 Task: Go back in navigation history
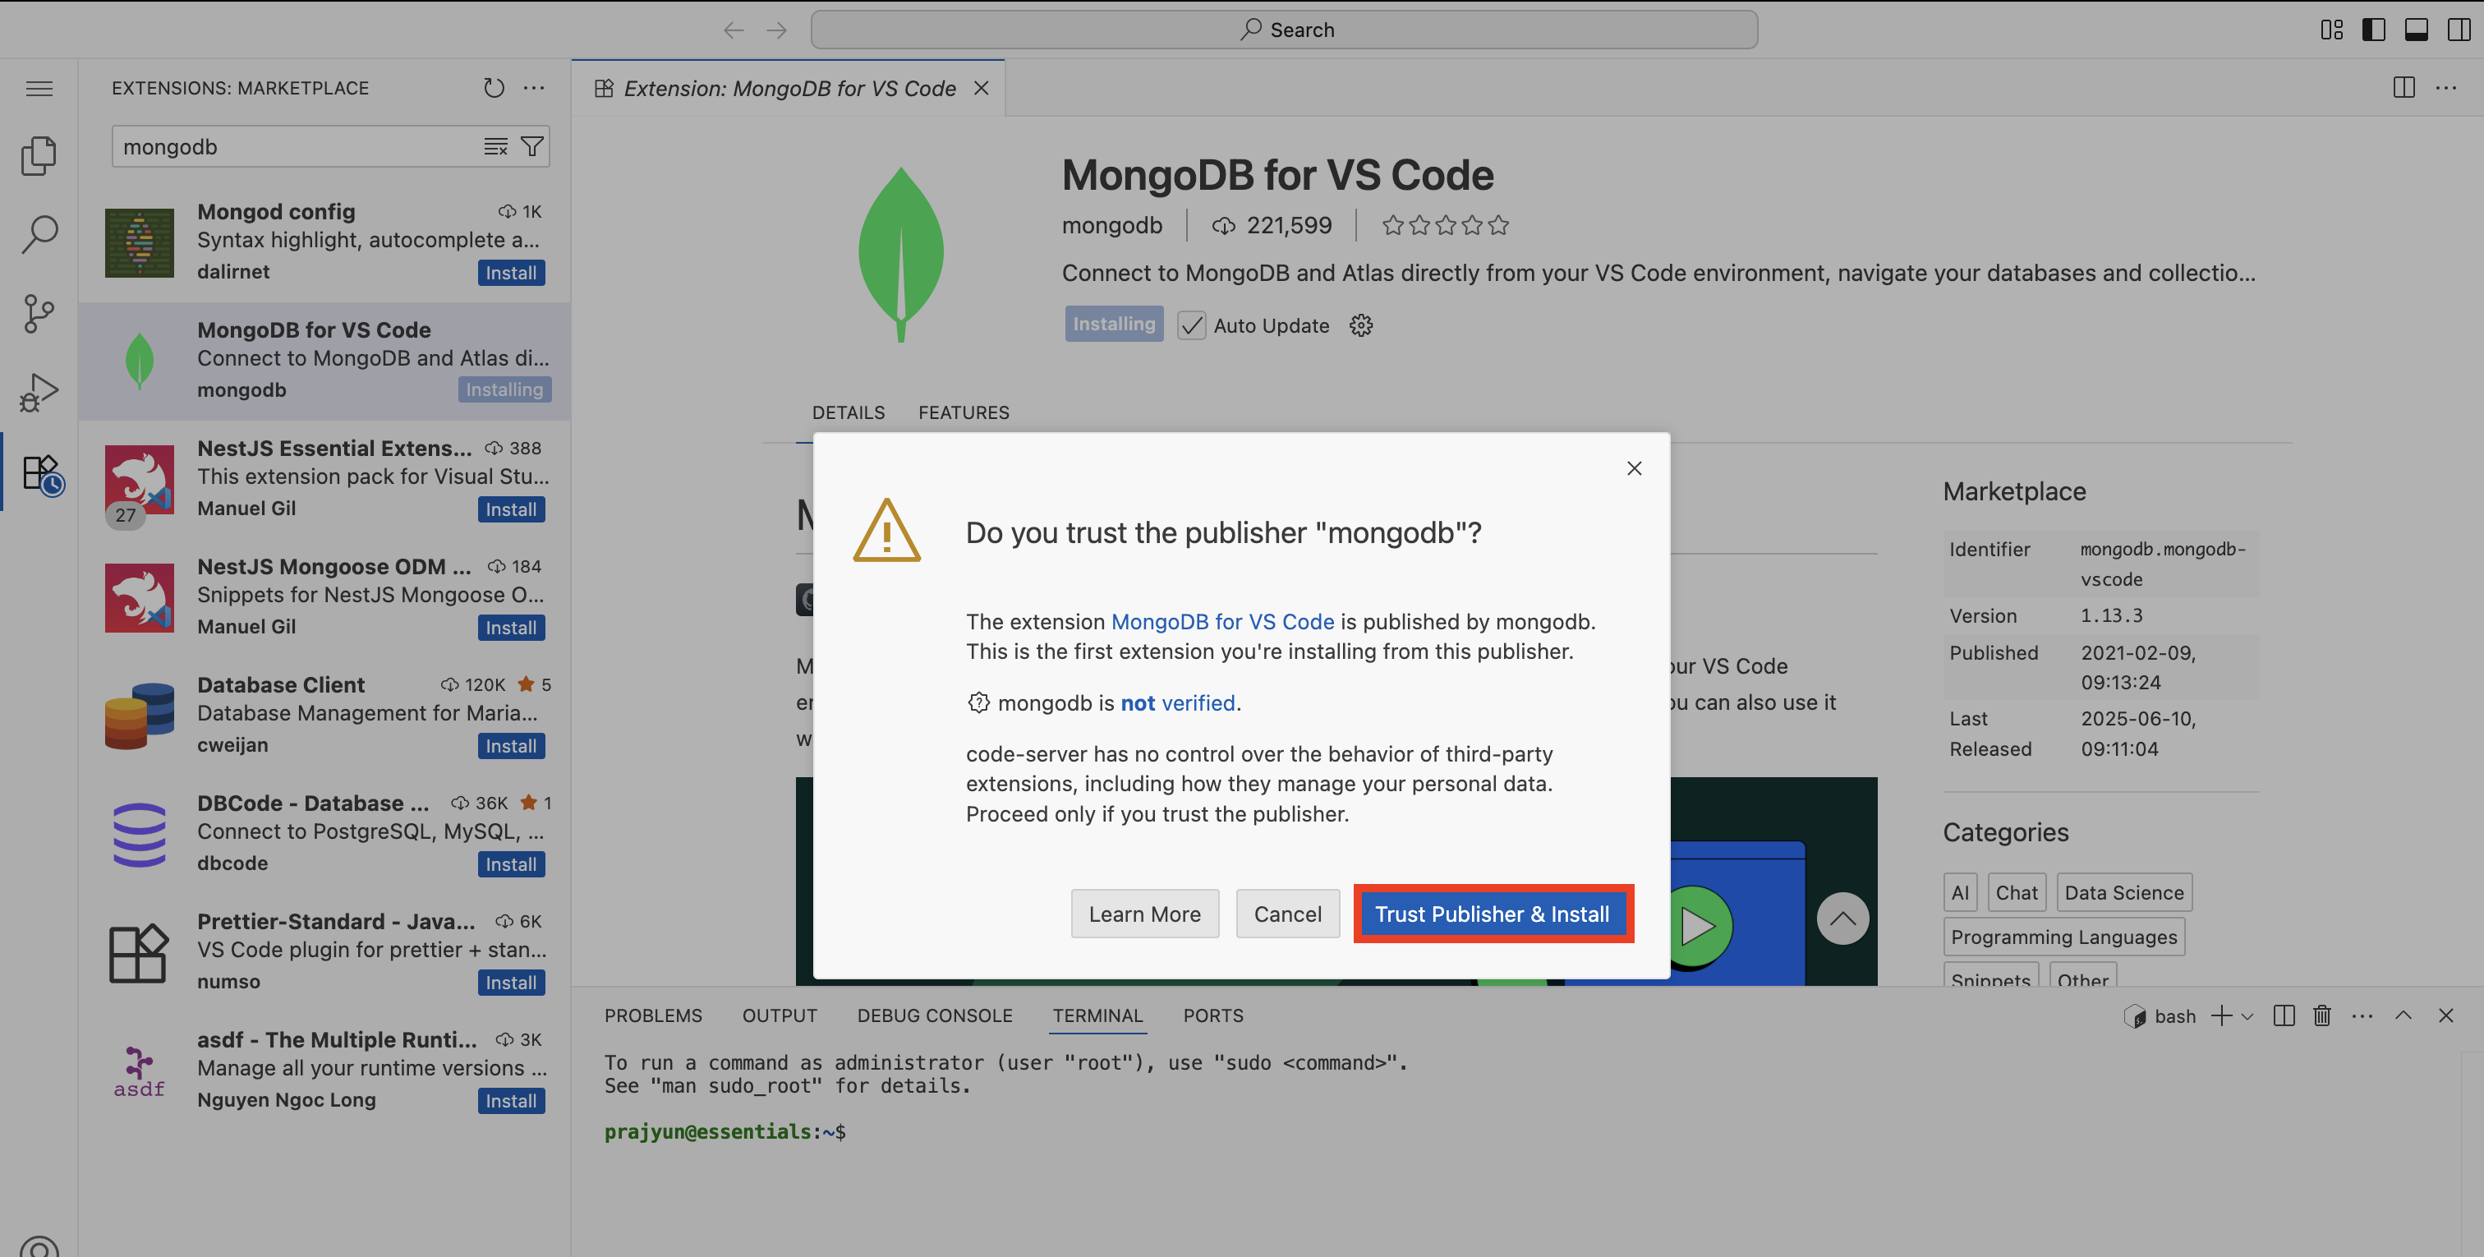click(734, 30)
